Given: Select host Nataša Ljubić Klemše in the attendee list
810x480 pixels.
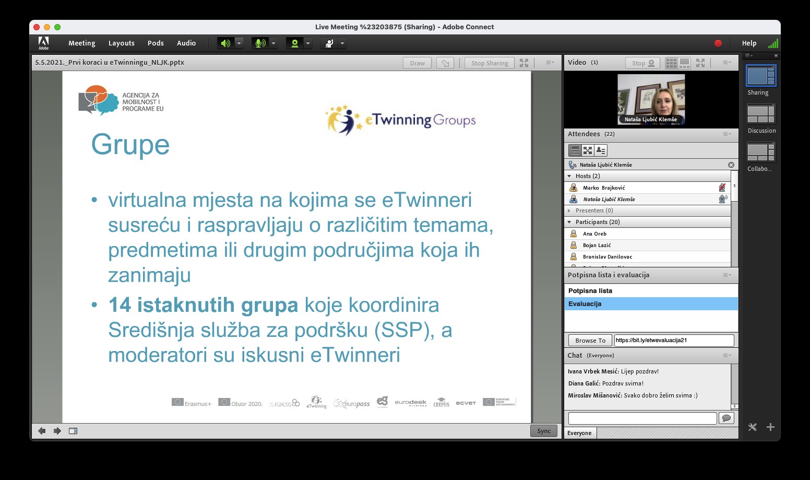Looking at the screenshot, I should 648,199.
